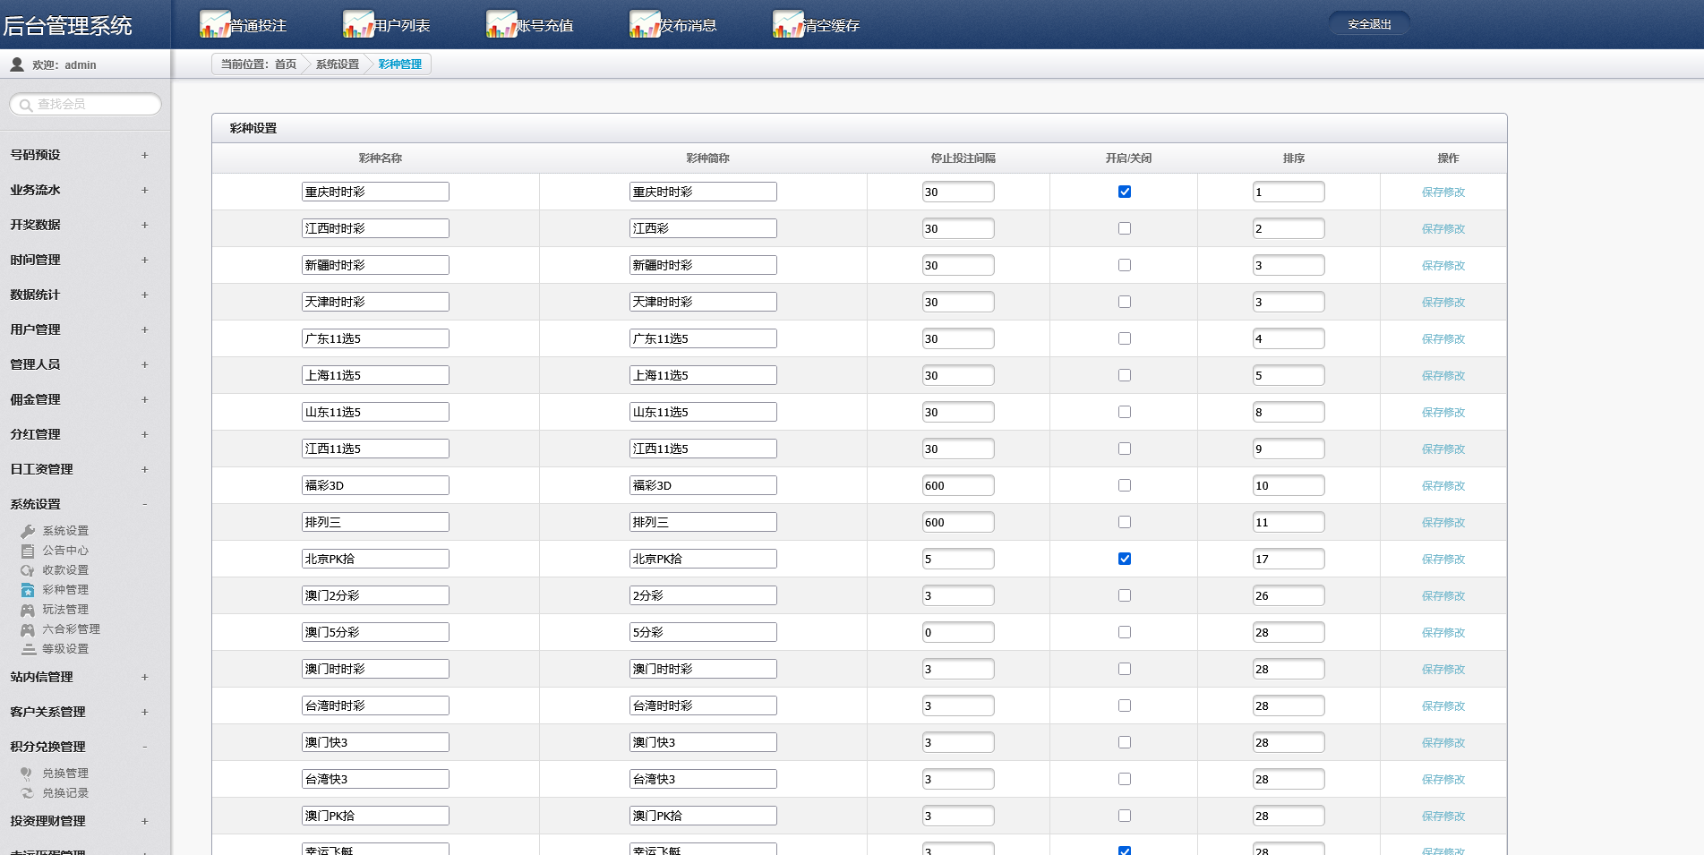Viewport: 1704px width, 855px height.
Task: Click the chart icon beside 发布消息
Action: [x=645, y=24]
